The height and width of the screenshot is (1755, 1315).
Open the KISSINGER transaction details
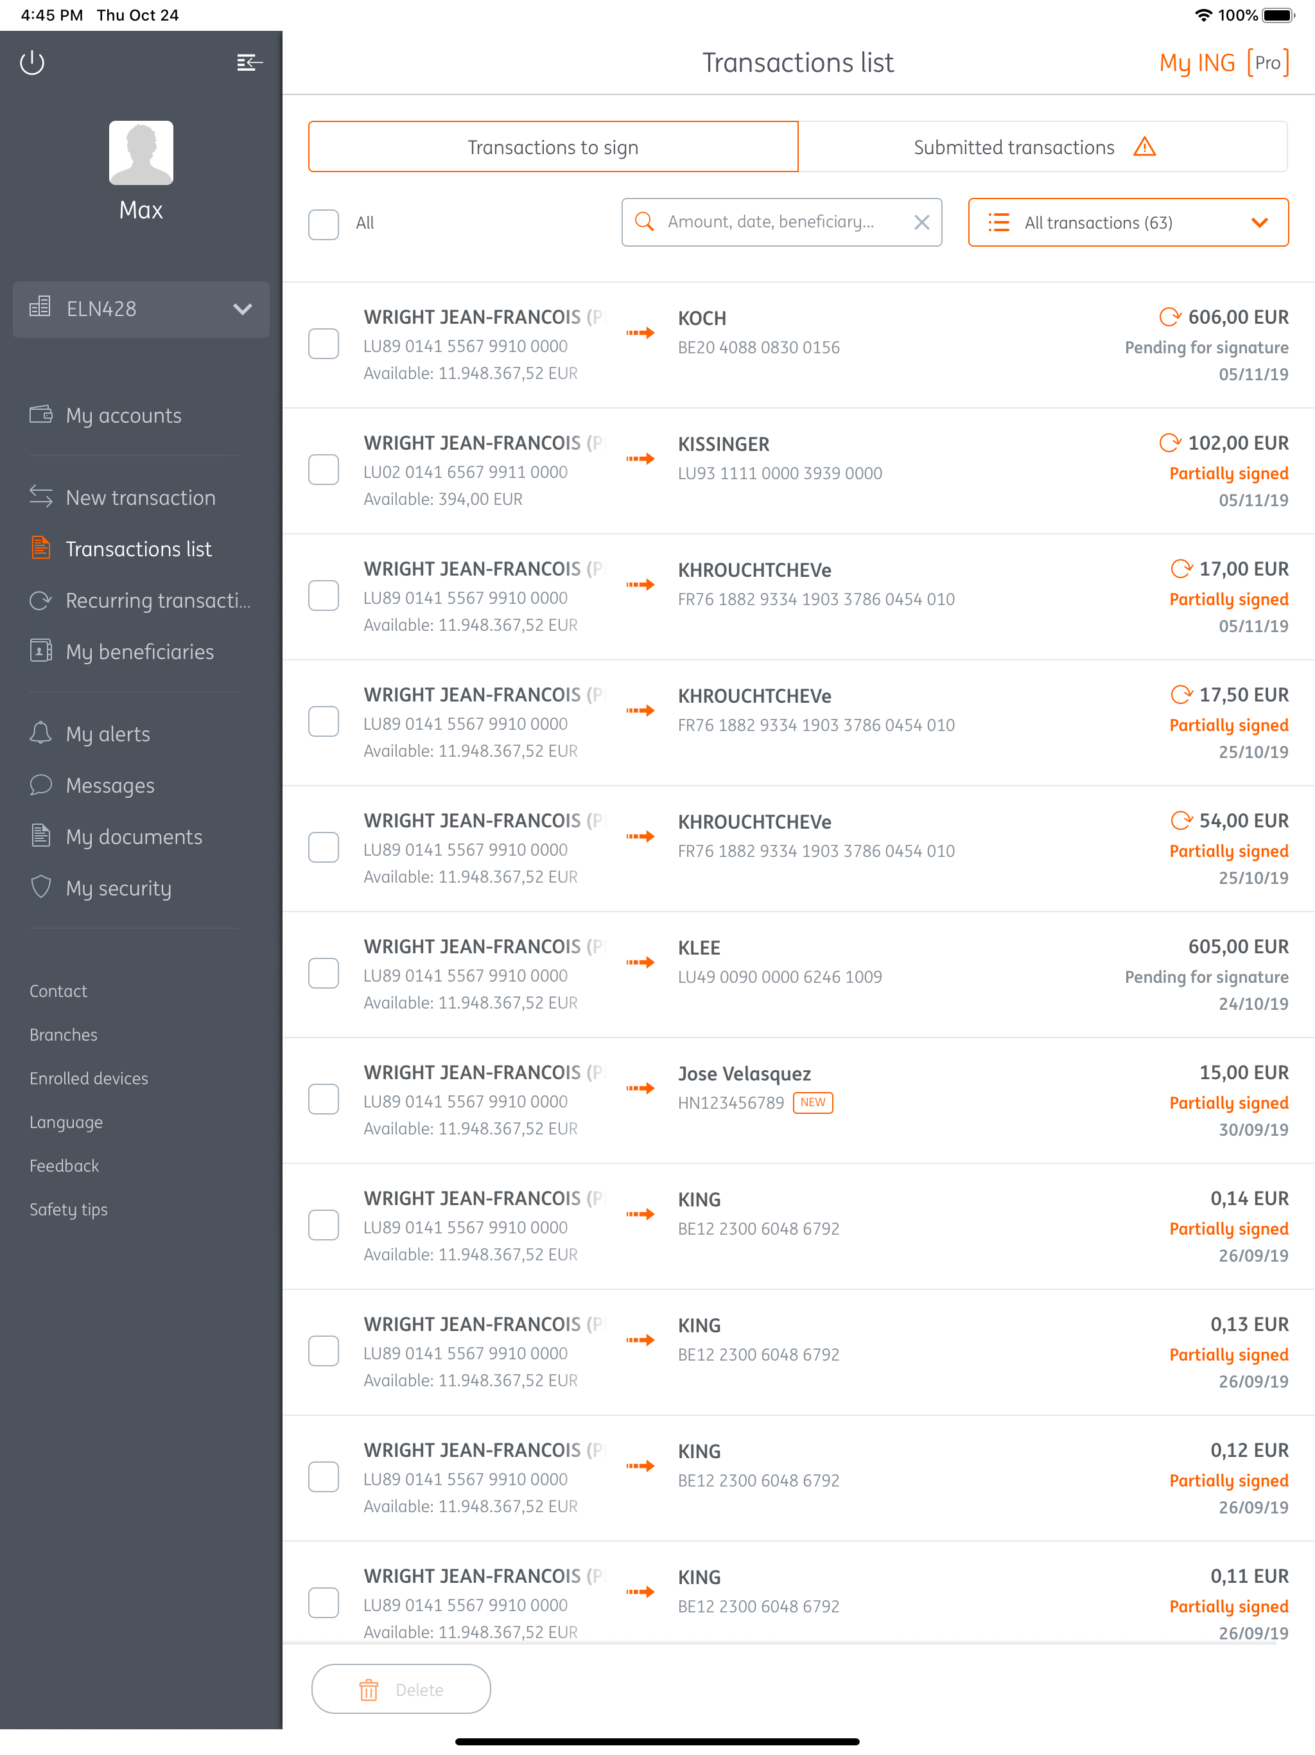tap(798, 470)
